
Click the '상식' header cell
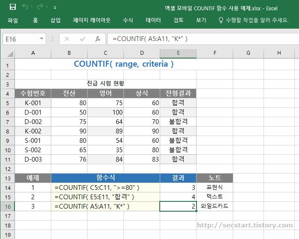pyautogui.click(x=142, y=93)
